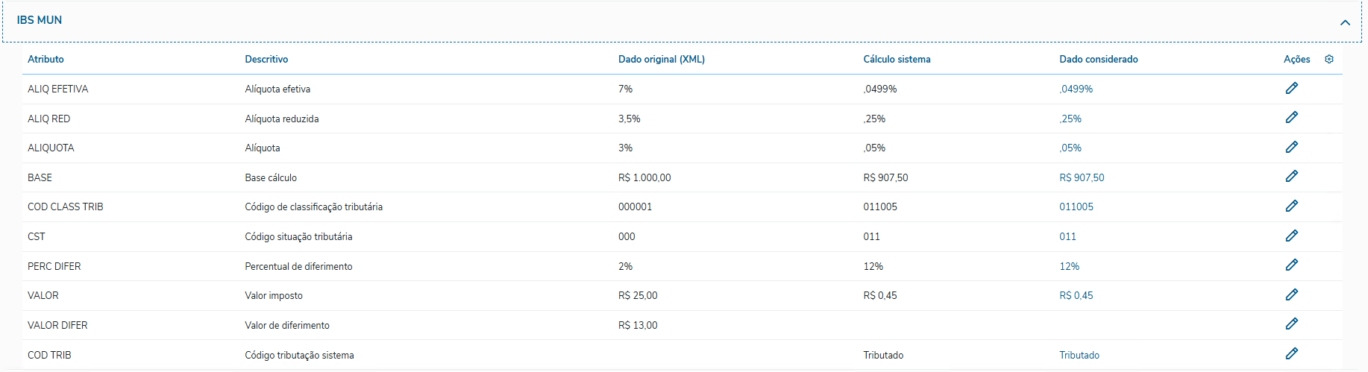Click the Dado original (XML) column header

(661, 59)
